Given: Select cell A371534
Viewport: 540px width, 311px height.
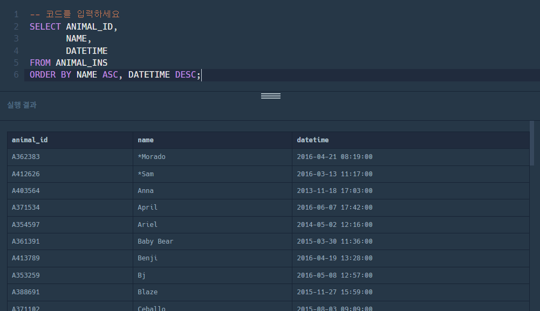Looking at the screenshot, I should pos(70,208).
